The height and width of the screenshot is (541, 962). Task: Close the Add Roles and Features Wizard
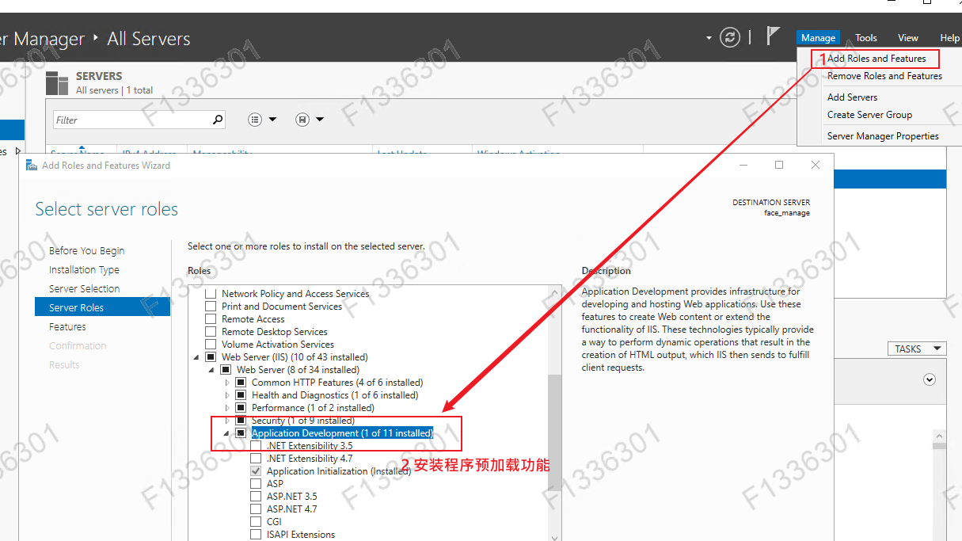[816, 165]
